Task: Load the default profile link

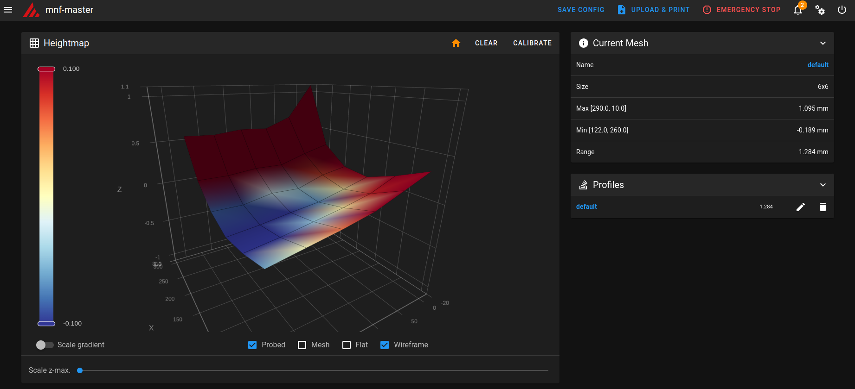Action: pyautogui.click(x=586, y=207)
